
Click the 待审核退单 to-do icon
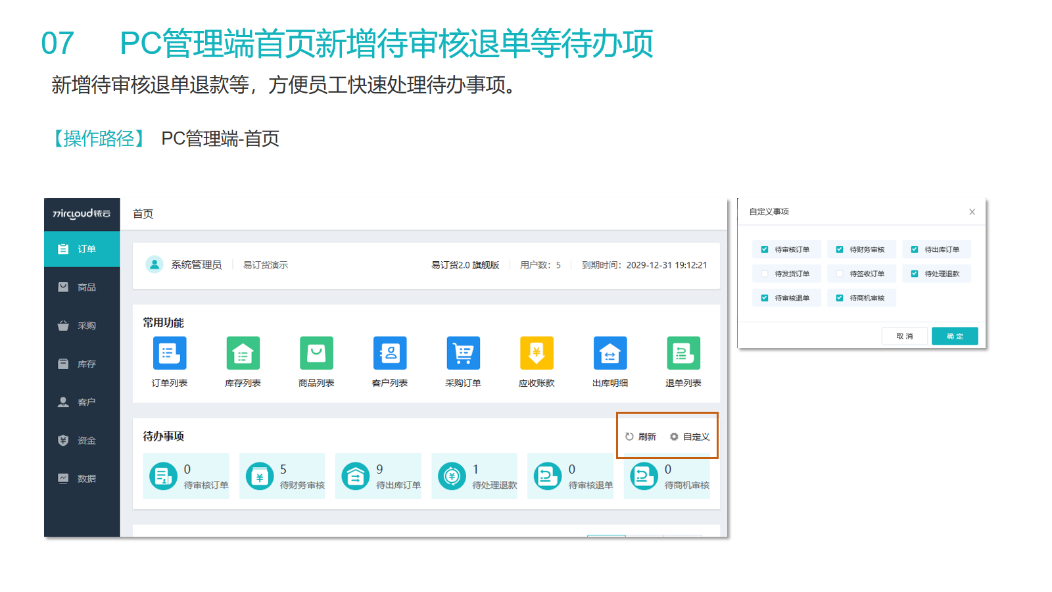pos(548,476)
